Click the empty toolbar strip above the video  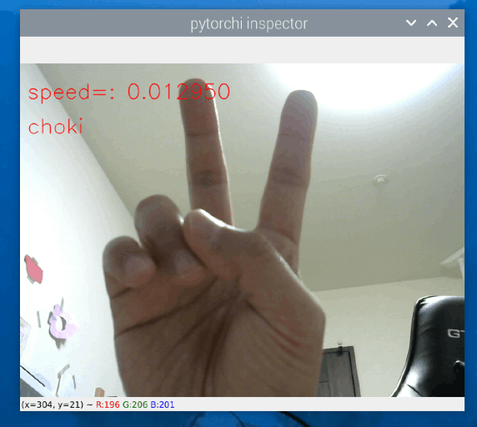pyautogui.click(x=242, y=50)
